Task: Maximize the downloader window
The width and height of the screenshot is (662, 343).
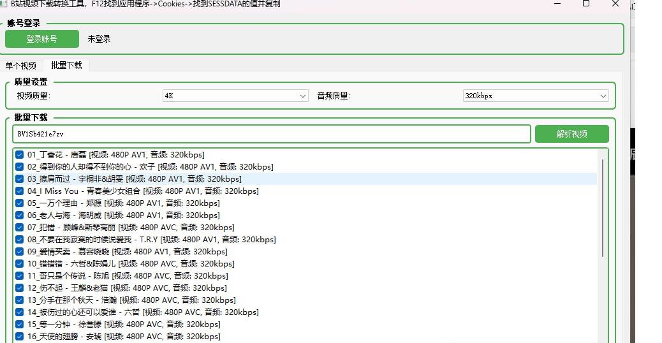Action: (x=586, y=4)
